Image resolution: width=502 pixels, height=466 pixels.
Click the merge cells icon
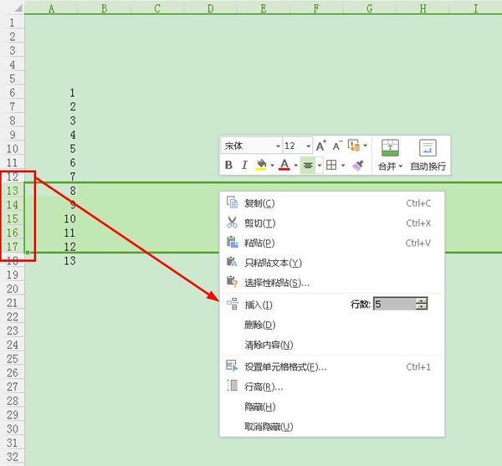point(390,148)
